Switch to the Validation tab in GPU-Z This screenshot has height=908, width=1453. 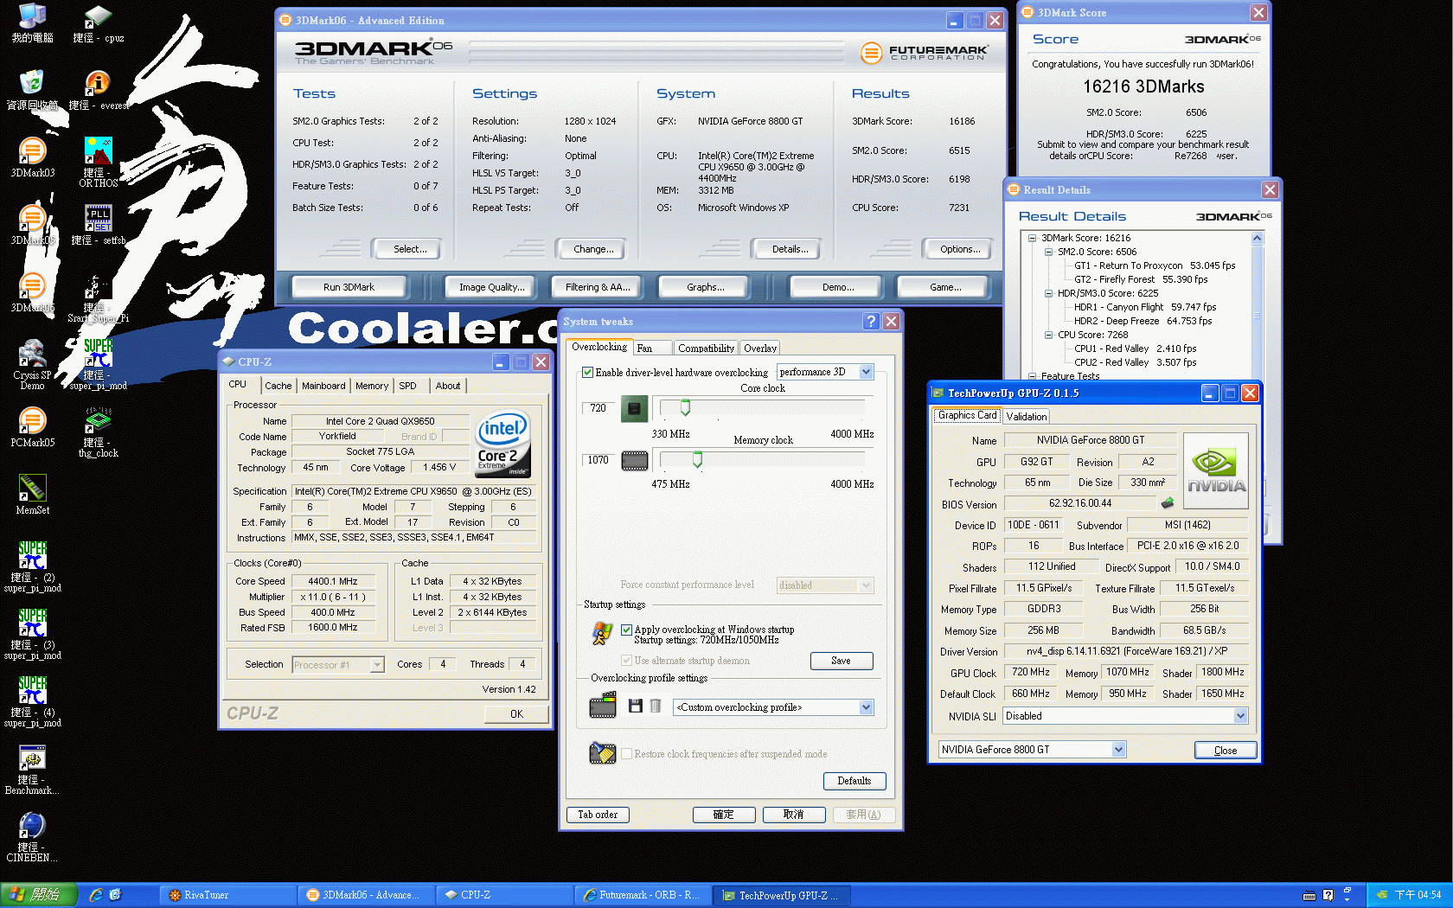point(1027,416)
